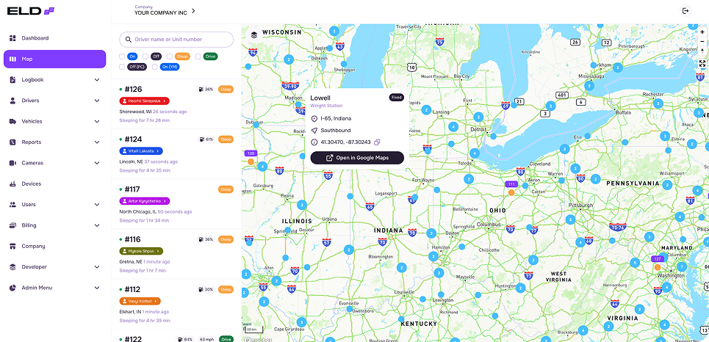
Task: Enter fullscreen map view
Action: [702, 63]
